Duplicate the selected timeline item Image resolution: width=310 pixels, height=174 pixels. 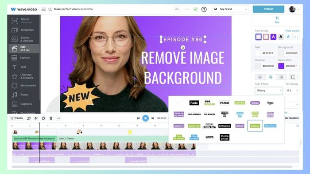point(43,118)
